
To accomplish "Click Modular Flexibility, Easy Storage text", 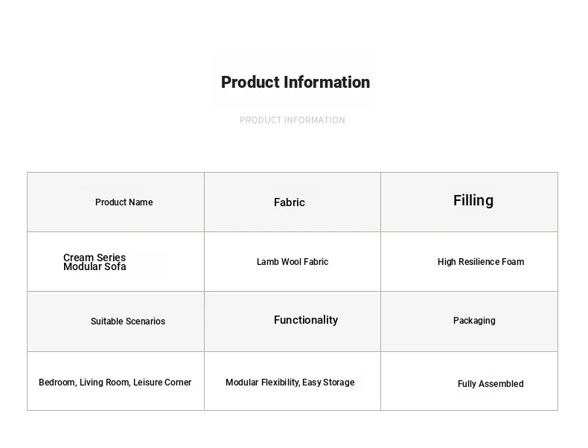I will [290, 383].
